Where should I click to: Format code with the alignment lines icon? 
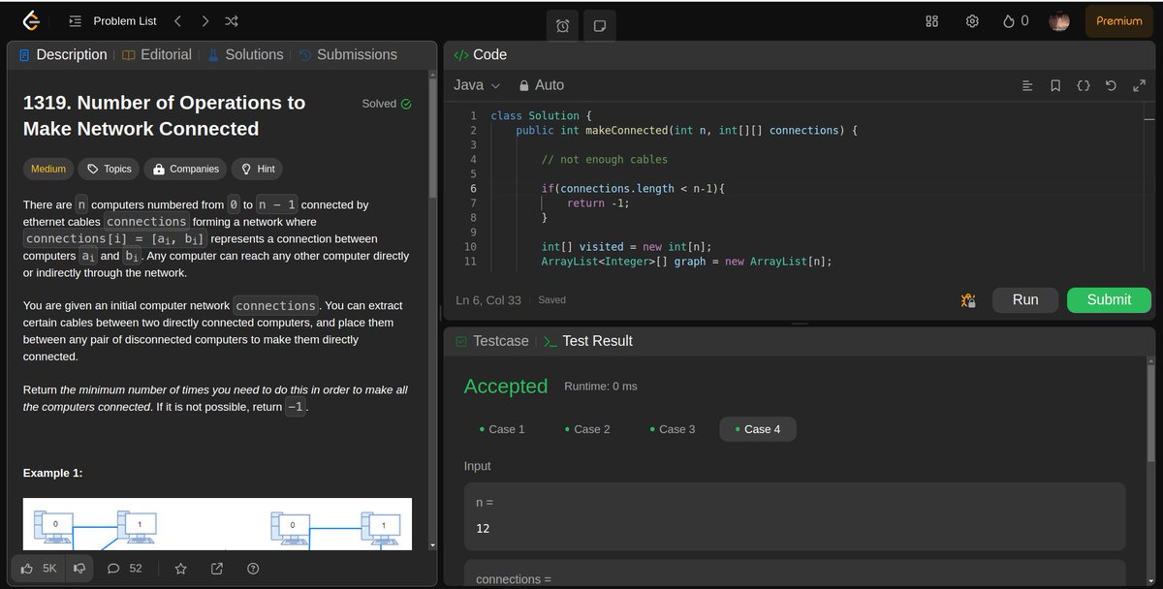click(x=1026, y=85)
